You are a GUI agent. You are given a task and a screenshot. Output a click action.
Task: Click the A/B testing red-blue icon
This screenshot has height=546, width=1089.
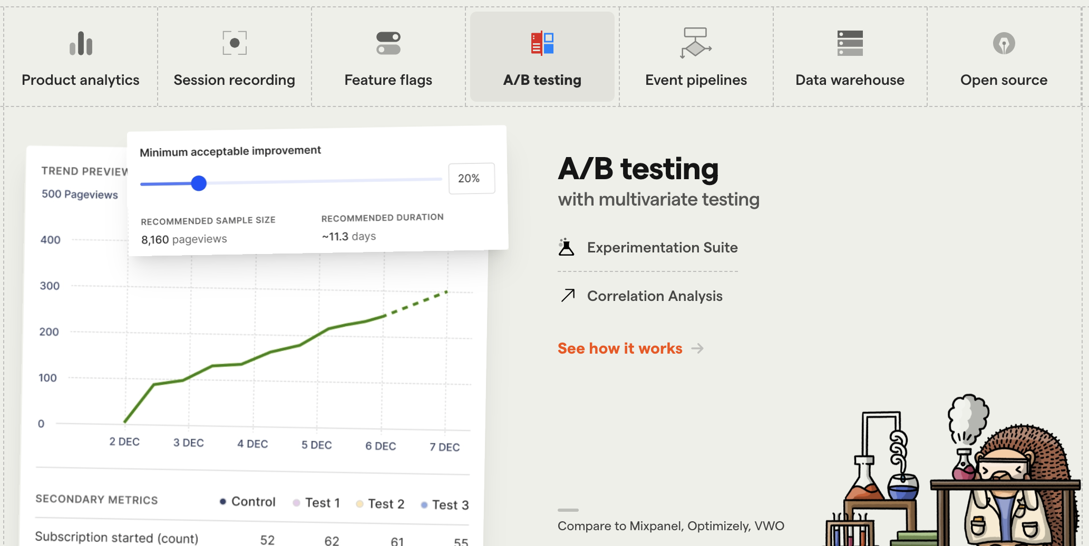tap(542, 43)
